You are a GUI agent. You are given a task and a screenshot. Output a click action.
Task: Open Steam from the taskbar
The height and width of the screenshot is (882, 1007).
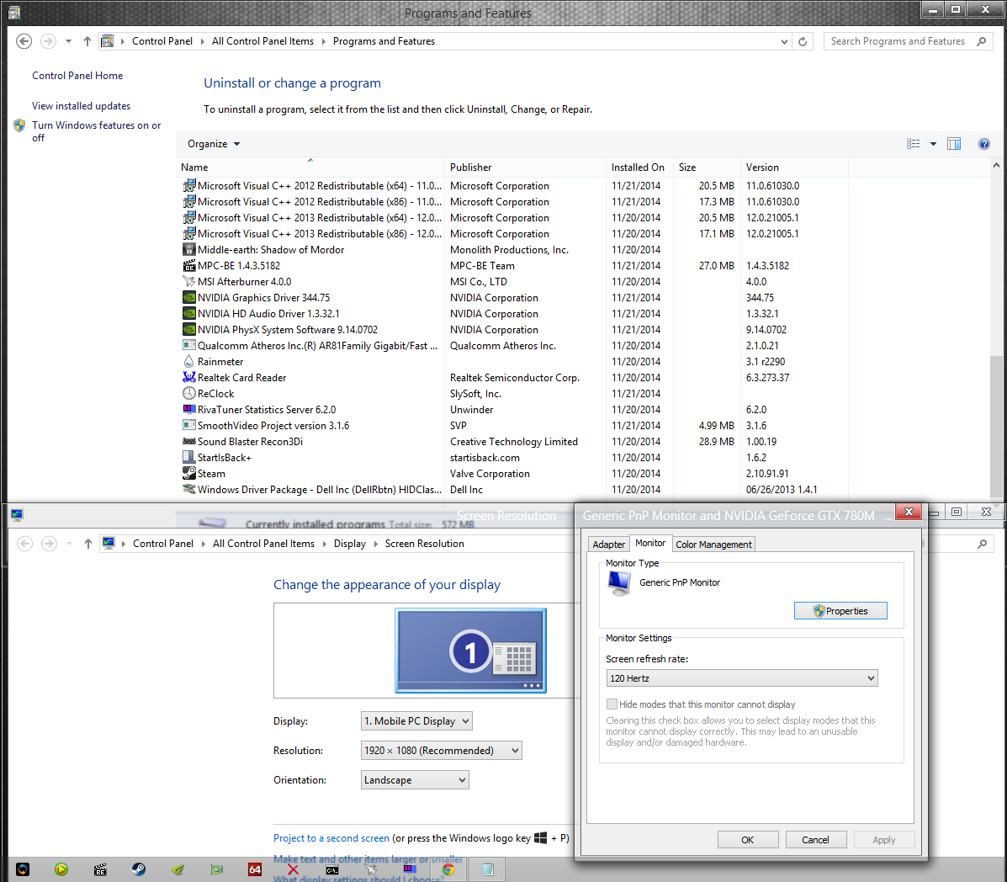click(139, 869)
